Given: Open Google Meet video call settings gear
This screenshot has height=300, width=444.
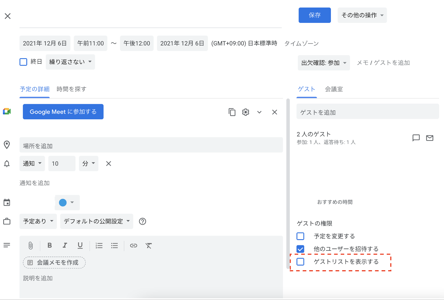Looking at the screenshot, I should click(x=246, y=112).
